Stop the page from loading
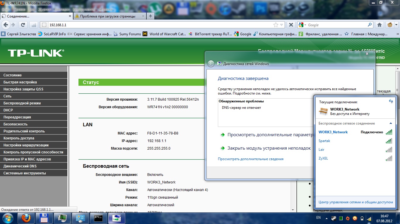 click(x=291, y=25)
